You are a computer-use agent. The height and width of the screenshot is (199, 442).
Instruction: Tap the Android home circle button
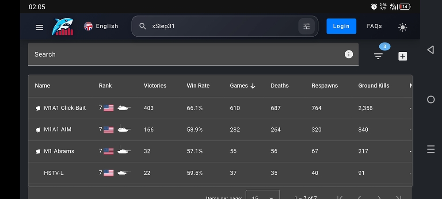(x=431, y=99)
